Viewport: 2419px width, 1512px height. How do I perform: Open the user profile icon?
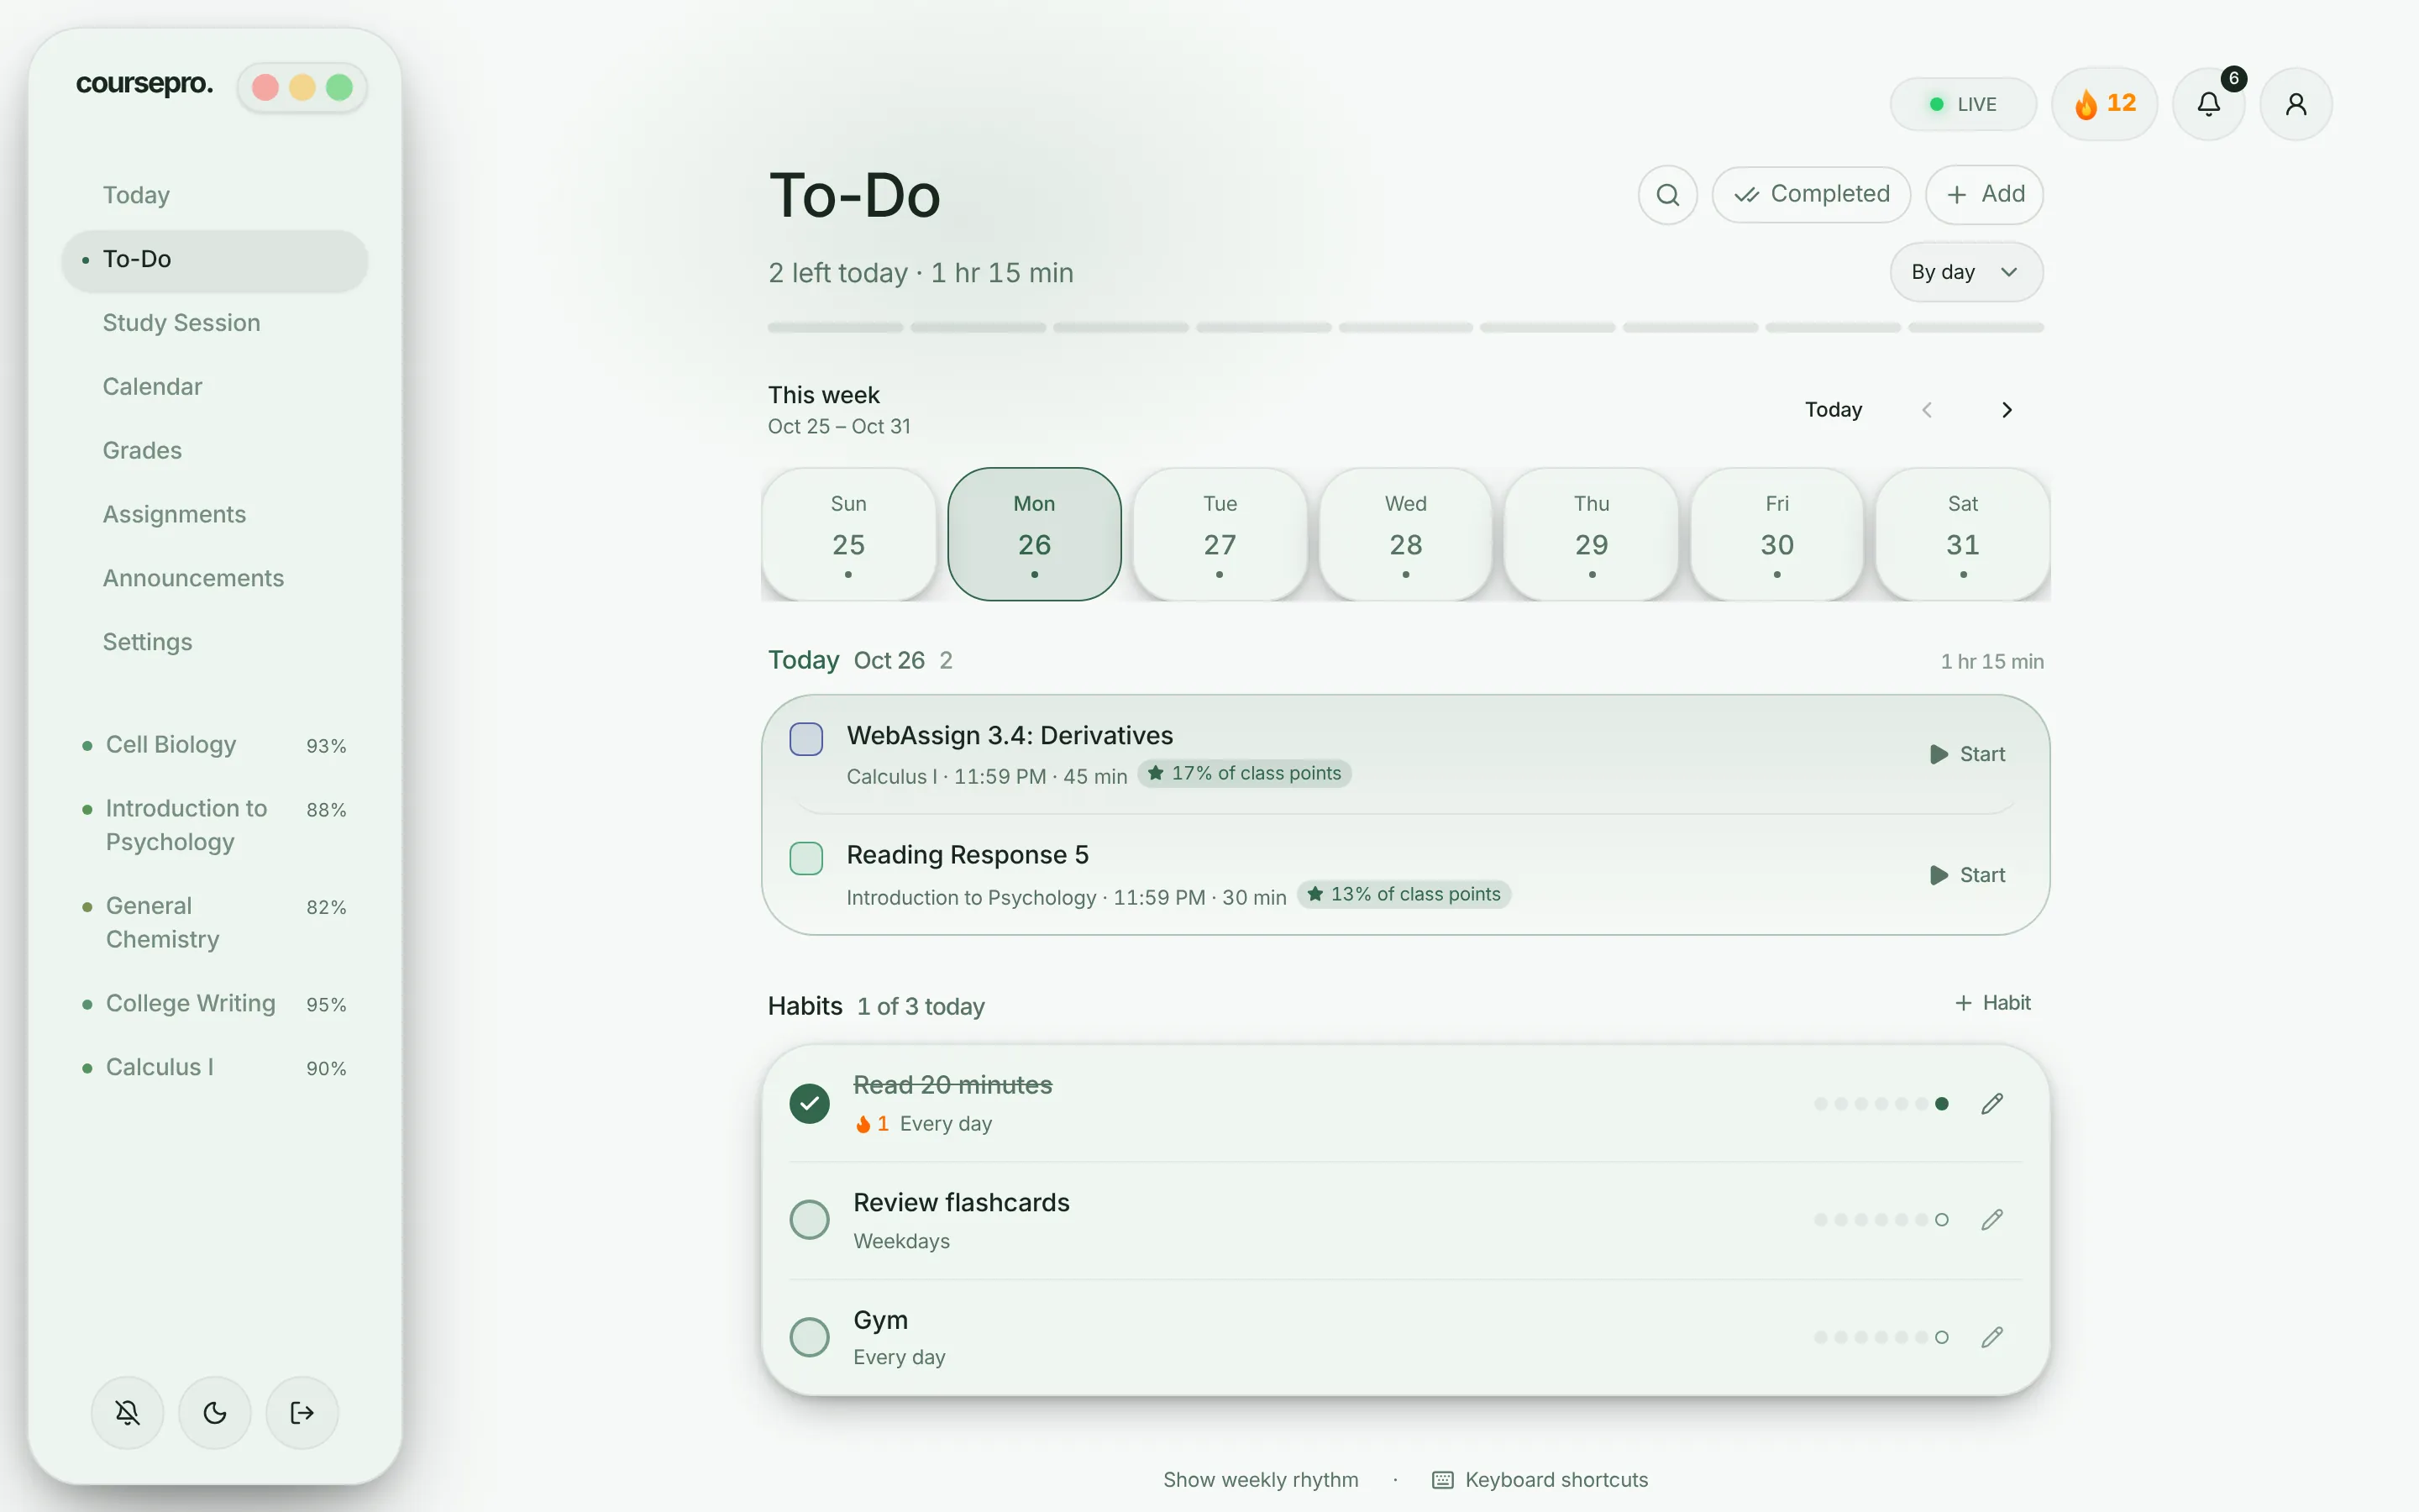click(x=2296, y=104)
